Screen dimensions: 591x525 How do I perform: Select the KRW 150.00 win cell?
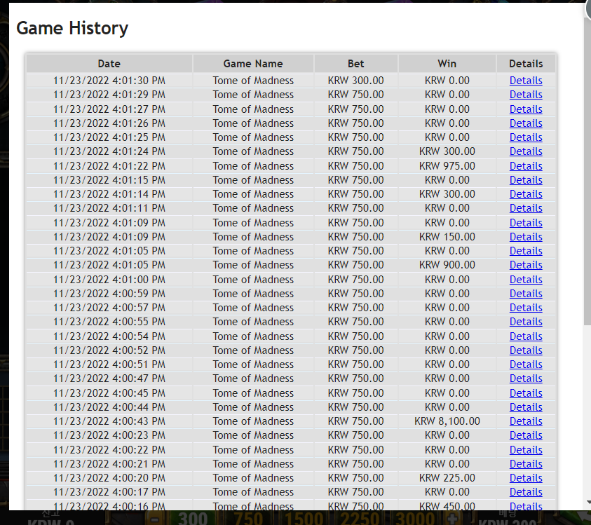[x=447, y=237]
